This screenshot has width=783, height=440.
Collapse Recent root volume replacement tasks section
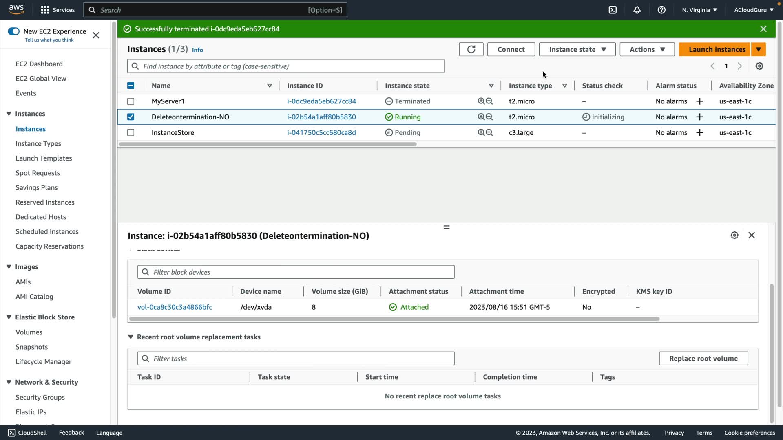(130, 337)
